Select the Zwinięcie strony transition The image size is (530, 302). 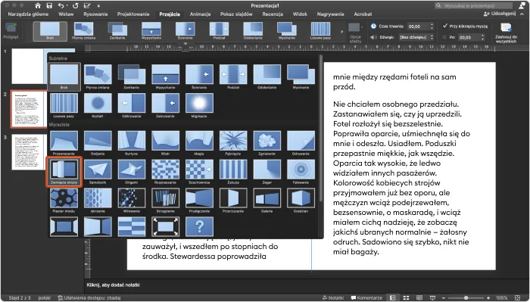(x=64, y=172)
